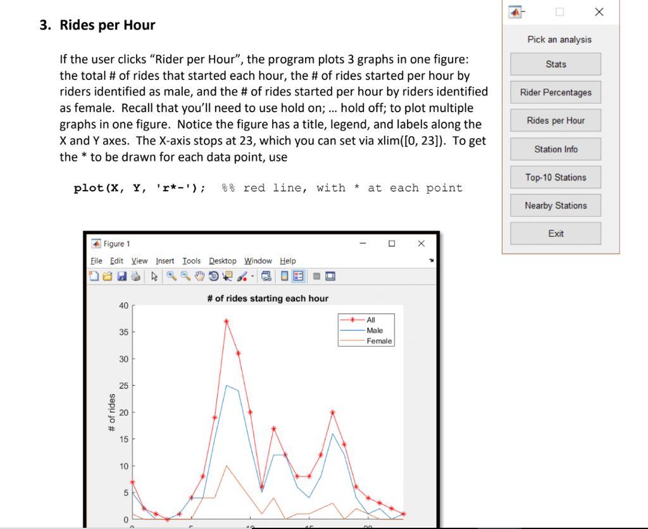
Task: Open the Tools menu
Action: click(x=192, y=260)
